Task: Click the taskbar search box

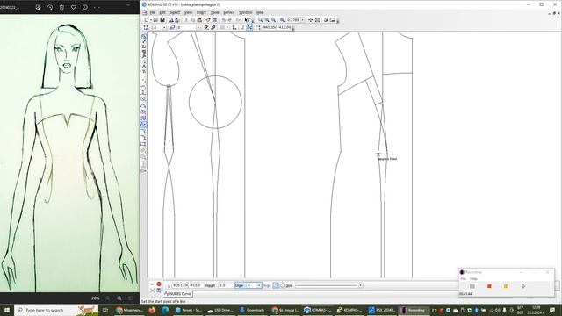Action: (x=56, y=310)
